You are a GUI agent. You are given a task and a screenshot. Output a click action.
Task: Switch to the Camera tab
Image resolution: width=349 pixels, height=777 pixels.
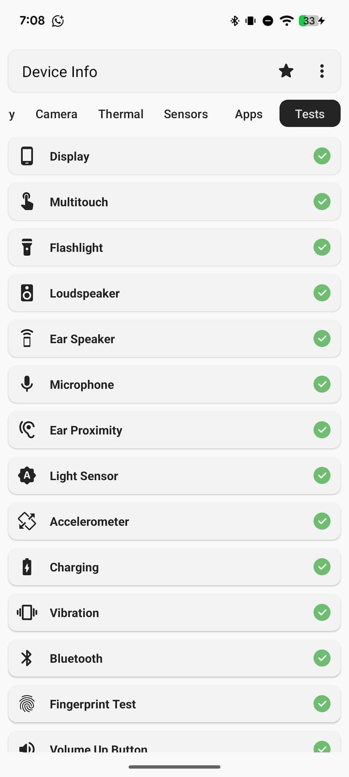(x=56, y=114)
